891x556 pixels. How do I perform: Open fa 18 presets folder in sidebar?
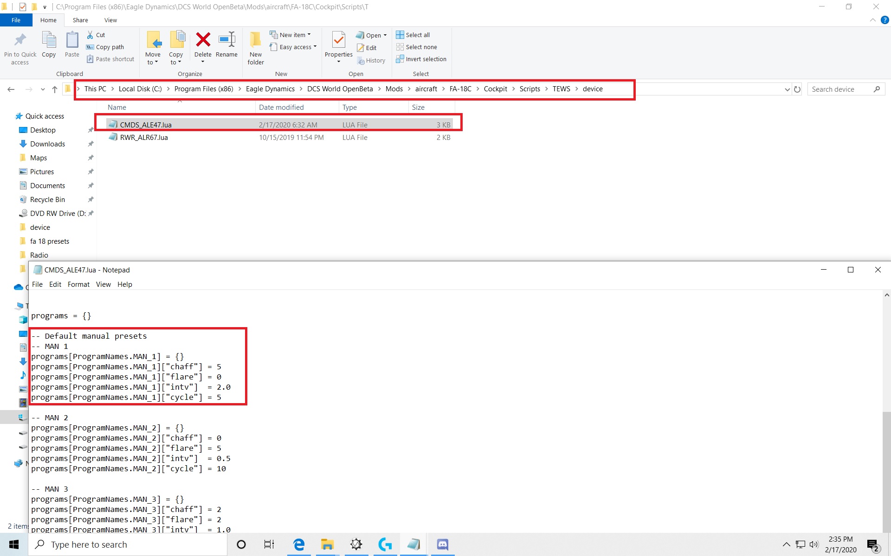point(49,241)
